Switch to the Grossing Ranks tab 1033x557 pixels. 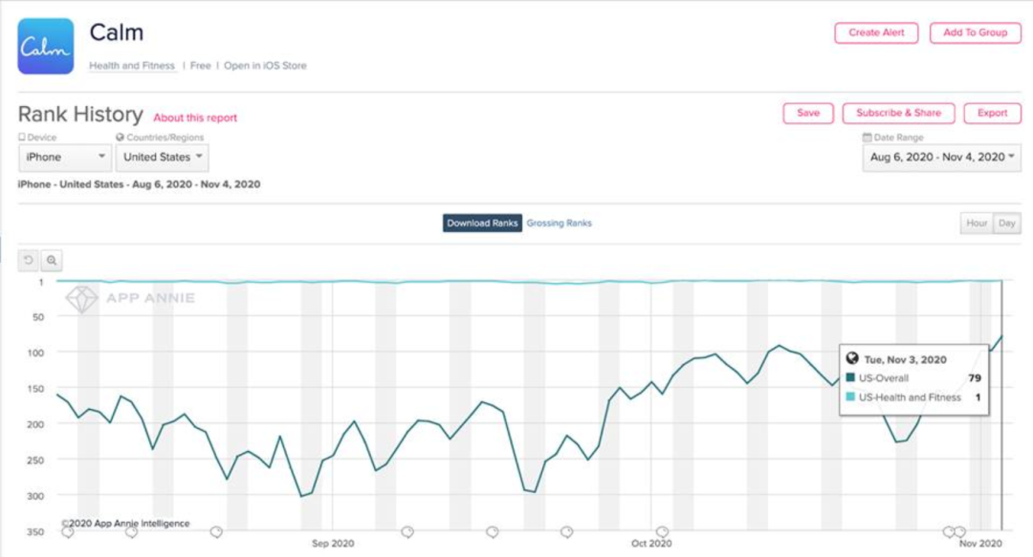click(x=559, y=224)
